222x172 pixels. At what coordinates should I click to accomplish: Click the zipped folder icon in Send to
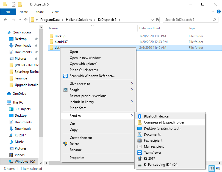pyautogui.click(x=140, y=122)
